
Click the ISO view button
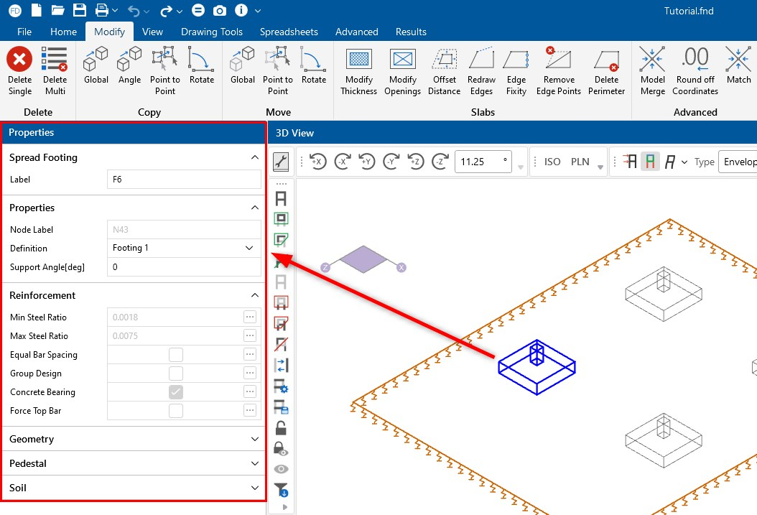tap(552, 162)
